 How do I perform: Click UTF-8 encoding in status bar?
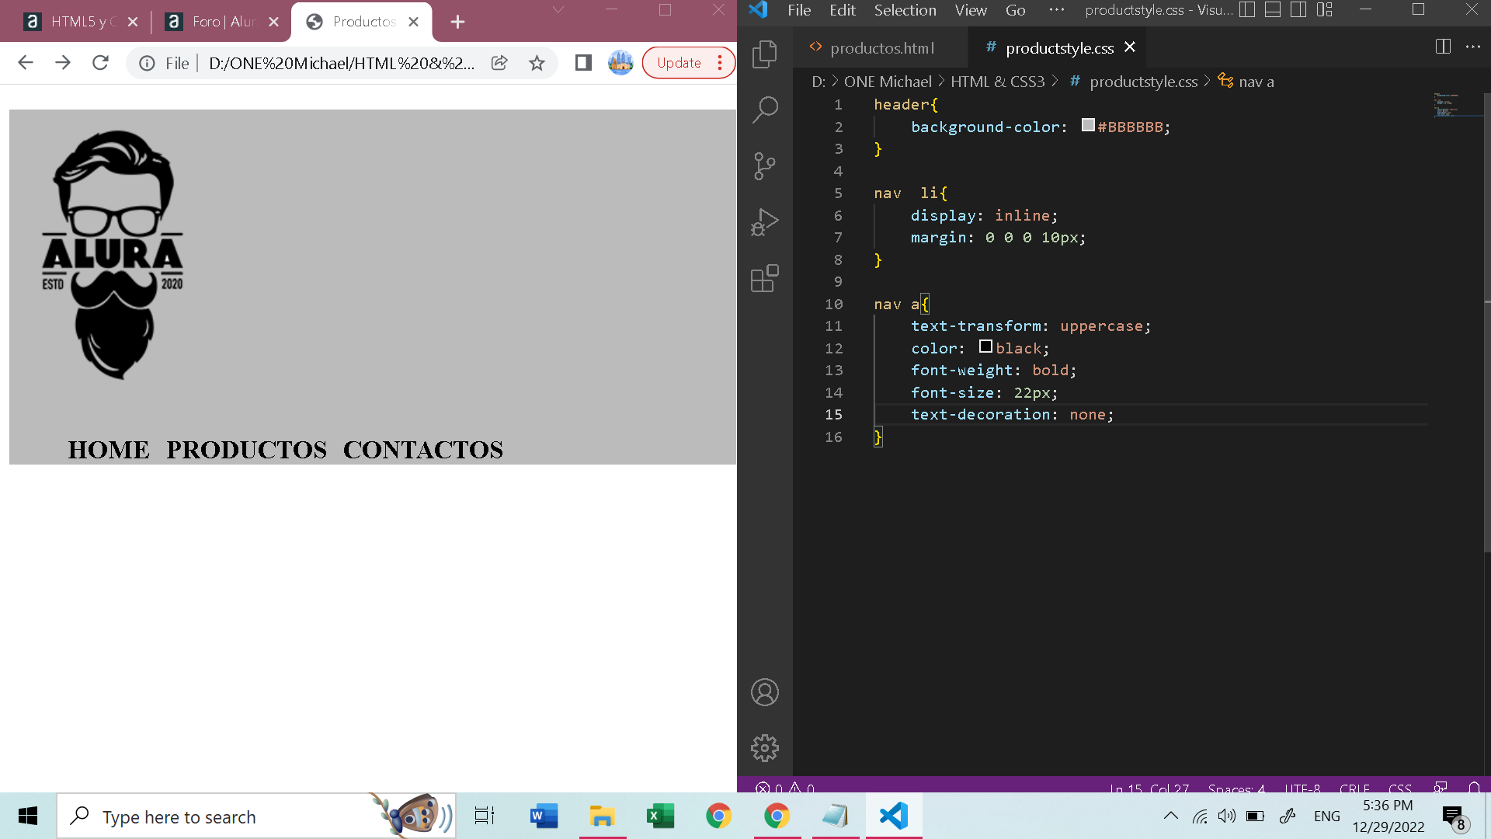point(1302,788)
